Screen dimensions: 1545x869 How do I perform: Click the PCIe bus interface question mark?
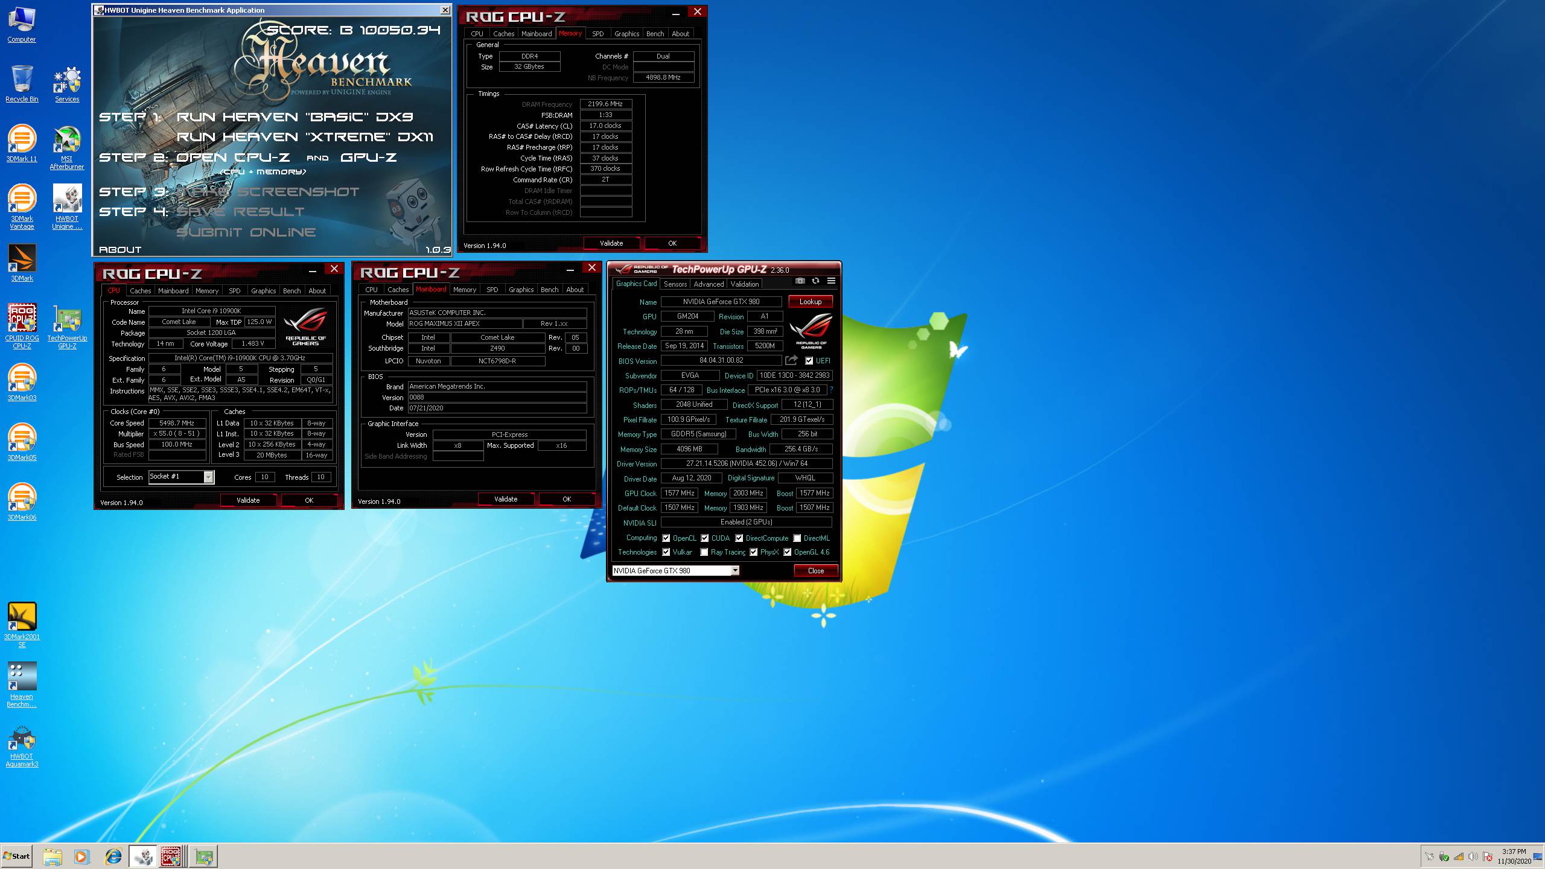(x=831, y=390)
